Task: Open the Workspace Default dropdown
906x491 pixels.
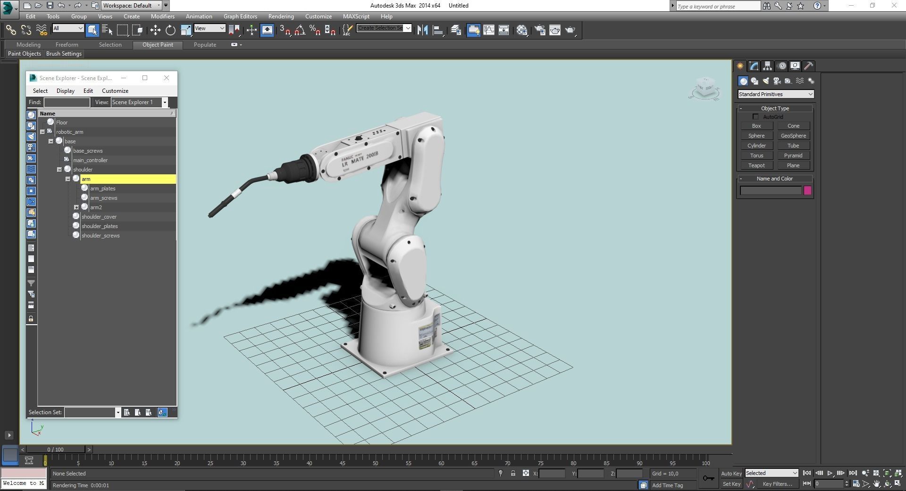Action: coord(132,6)
